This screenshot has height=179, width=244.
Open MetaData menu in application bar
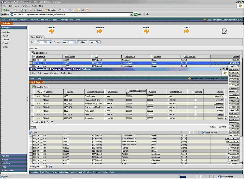45,20
